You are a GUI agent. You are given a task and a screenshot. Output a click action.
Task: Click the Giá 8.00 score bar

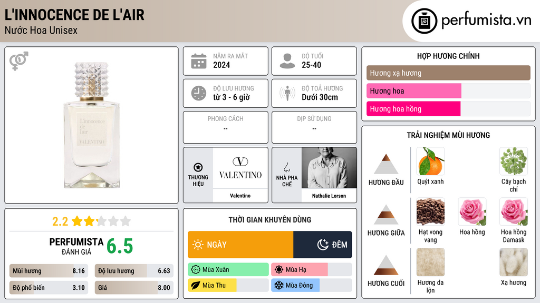(134, 288)
